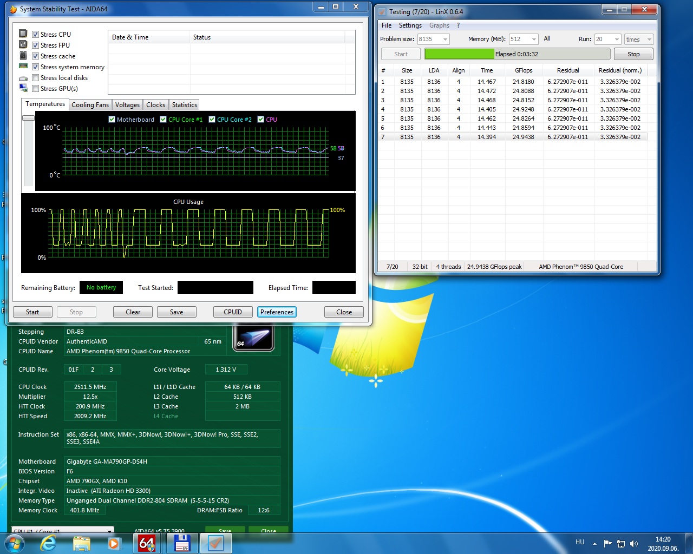The height and width of the screenshot is (554, 693).
Task: Click the Stop button in LinX
Action: point(633,54)
